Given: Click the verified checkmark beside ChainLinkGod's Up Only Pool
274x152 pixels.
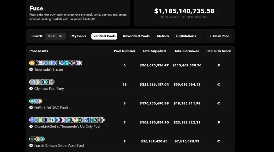Looking at the screenshot, I should pyautogui.click(x=31, y=126).
